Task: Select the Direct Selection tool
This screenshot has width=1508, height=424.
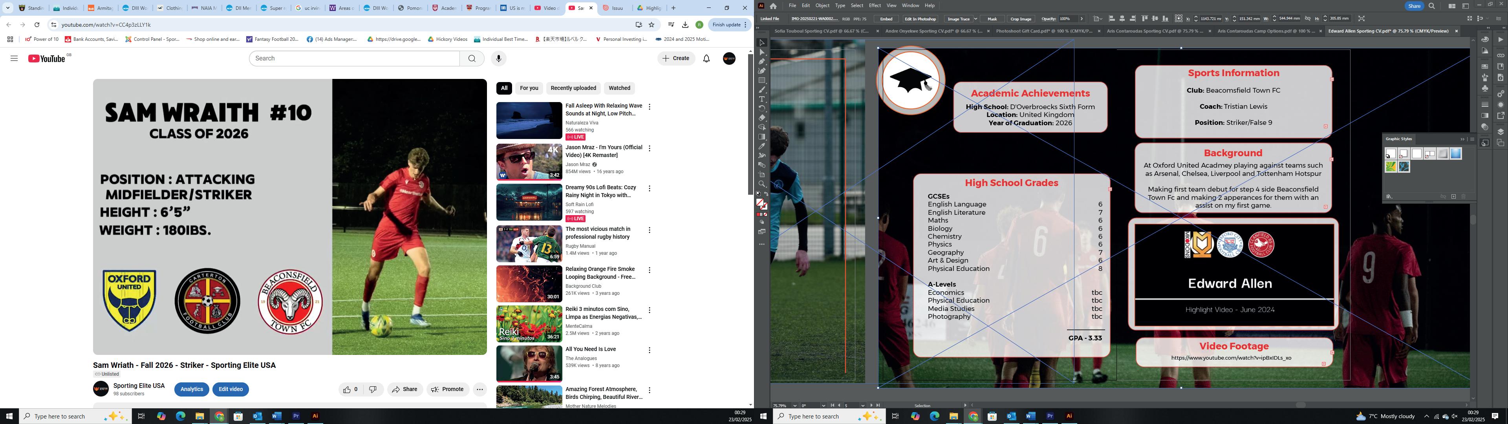Action: click(761, 52)
